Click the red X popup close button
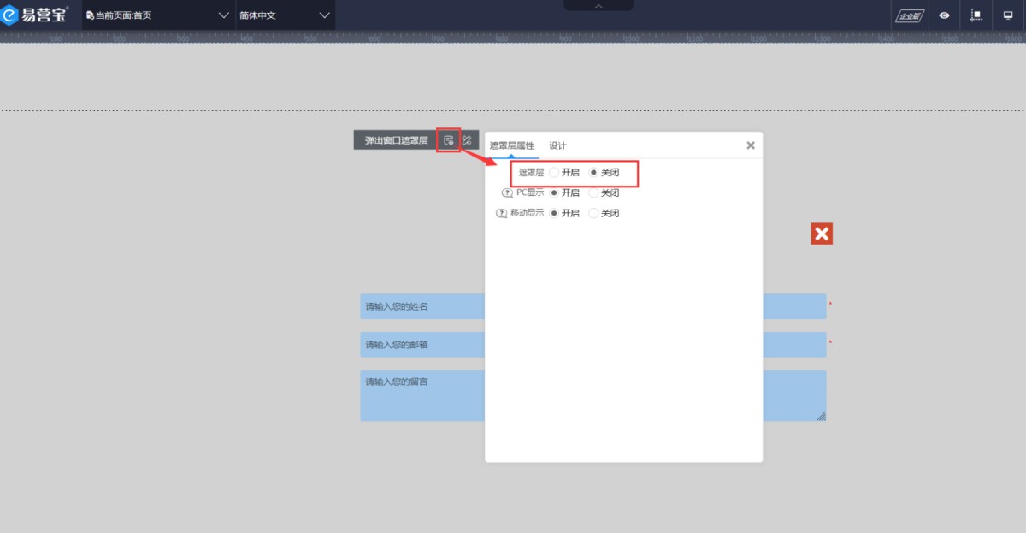1026x533 pixels. [822, 234]
